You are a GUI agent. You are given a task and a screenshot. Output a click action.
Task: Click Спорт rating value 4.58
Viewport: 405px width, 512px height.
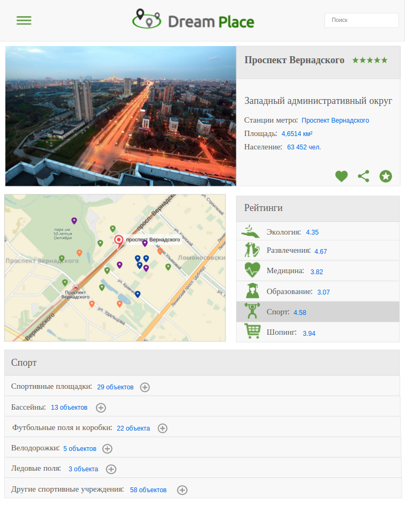(300, 313)
